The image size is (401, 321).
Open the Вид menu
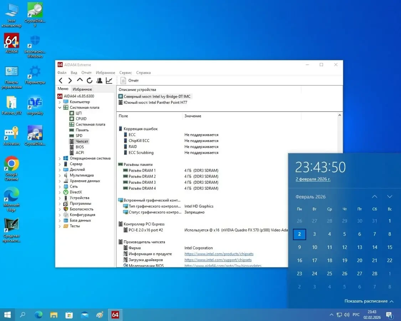[x=74, y=73]
